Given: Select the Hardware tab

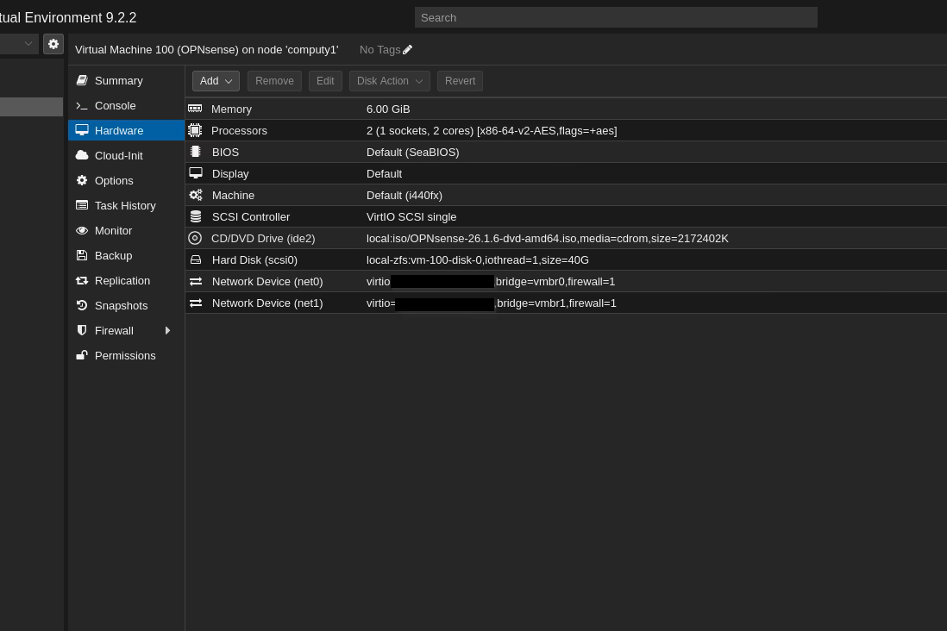Looking at the screenshot, I should click(126, 130).
